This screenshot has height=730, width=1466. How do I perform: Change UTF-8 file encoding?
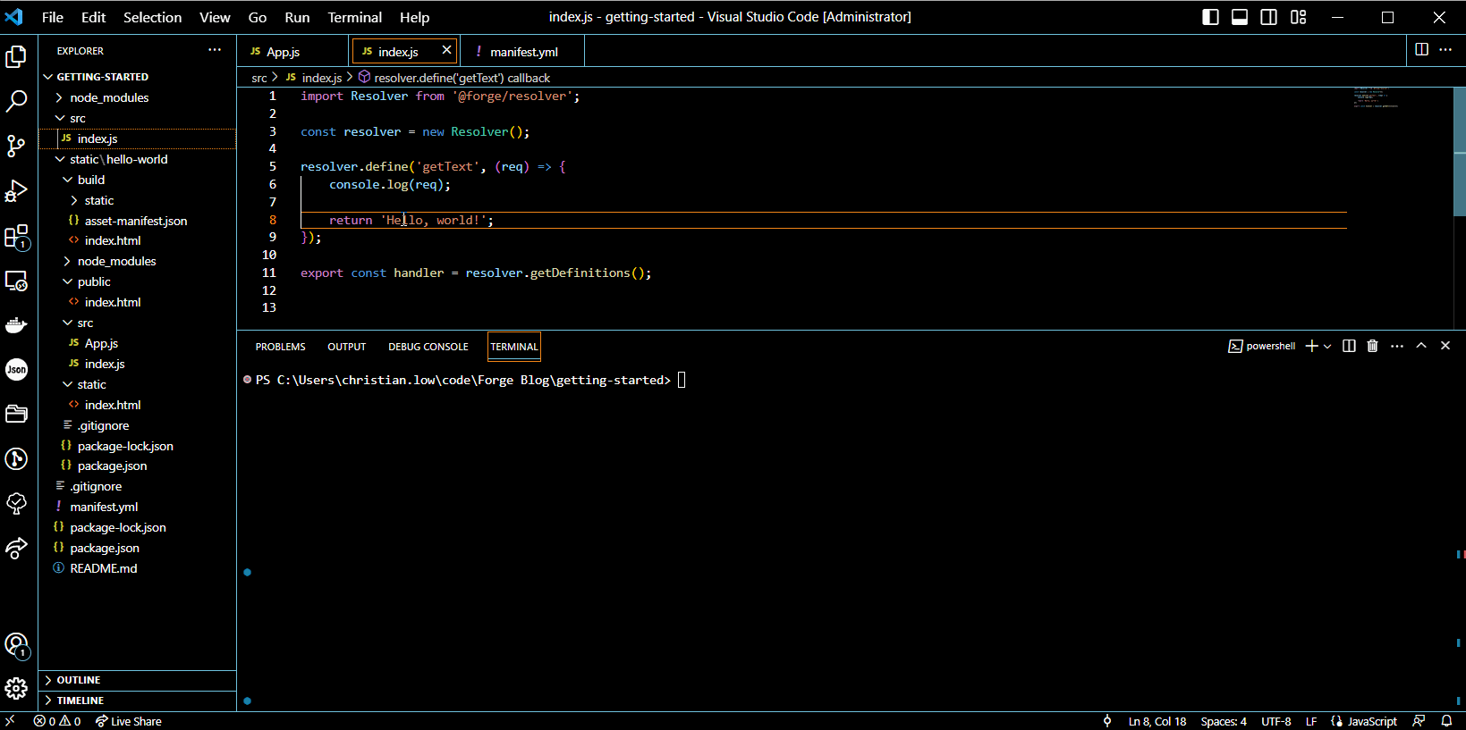click(1276, 721)
